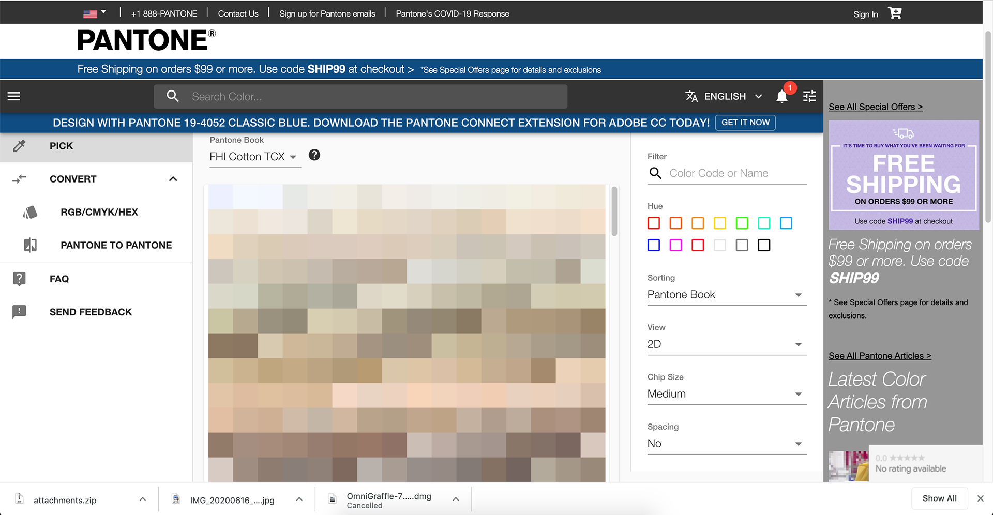Open the FHI Cotton TCX book dropdown
Screen dimensions: 993x515
click(255, 157)
